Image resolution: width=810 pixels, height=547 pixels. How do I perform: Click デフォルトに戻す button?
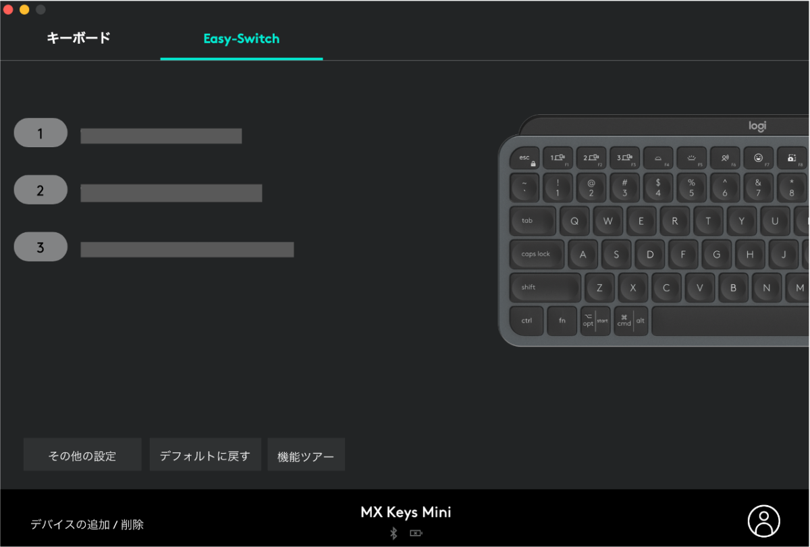(205, 455)
